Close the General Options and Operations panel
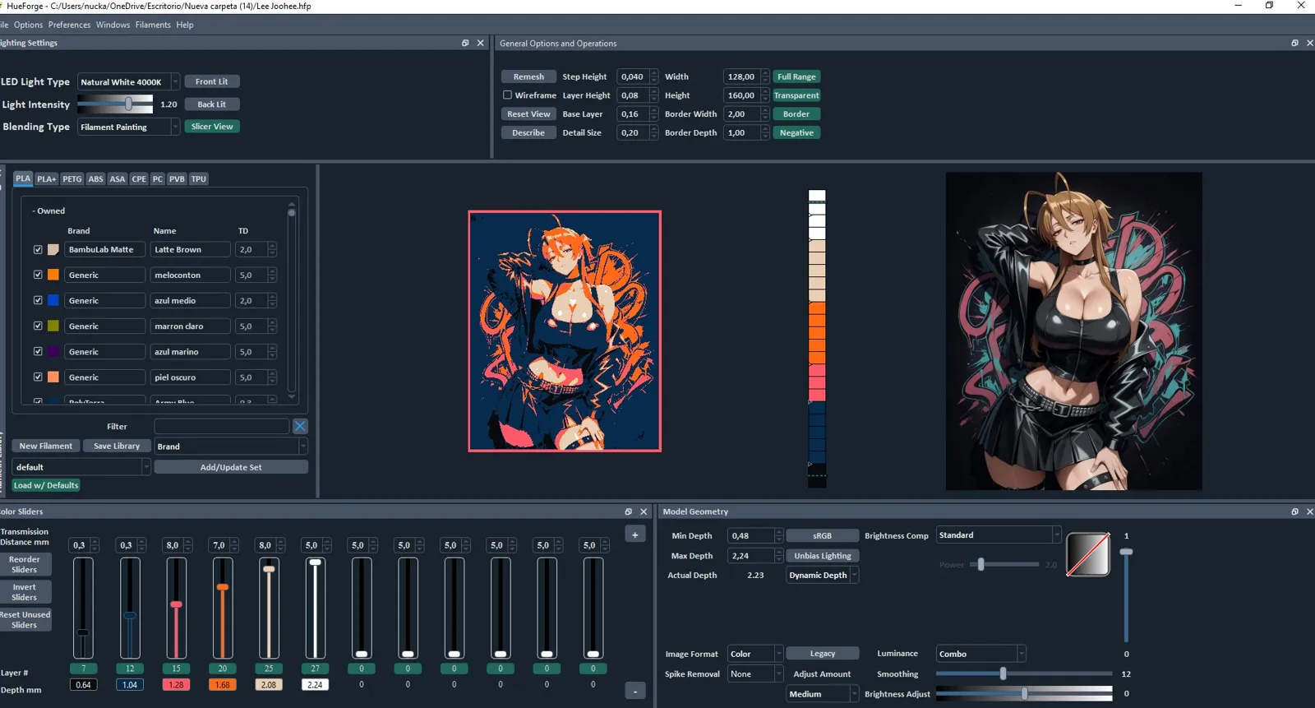This screenshot has height=708, width=1315. click(x=1309, y=43)
